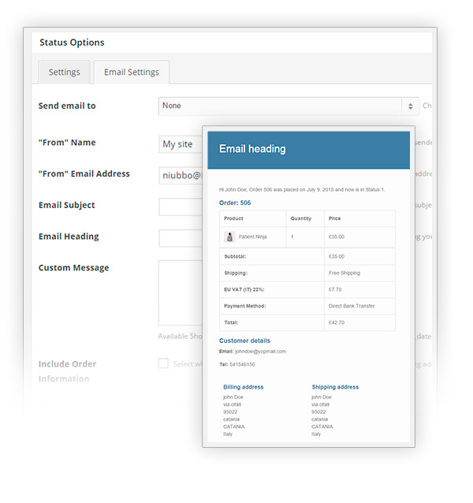Click the Hi John Doe greeting line

tap(302, 189)
